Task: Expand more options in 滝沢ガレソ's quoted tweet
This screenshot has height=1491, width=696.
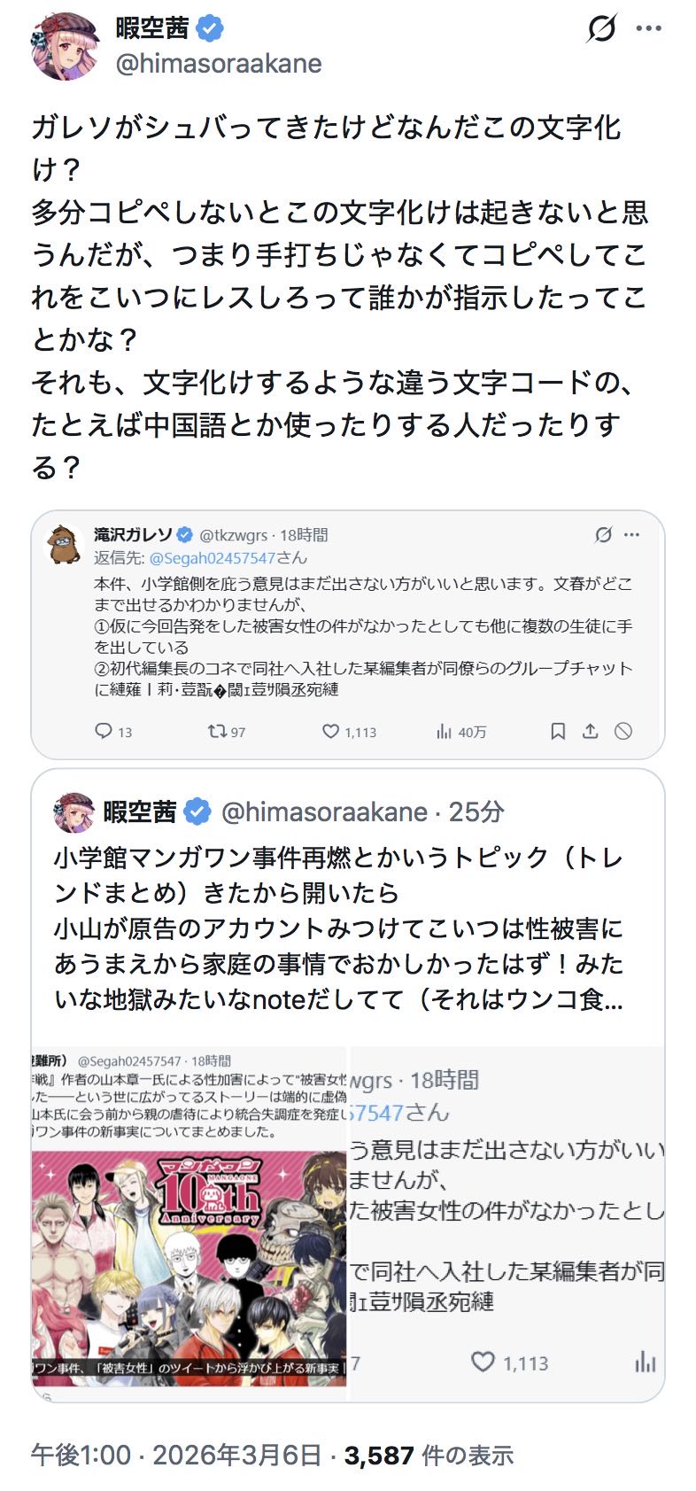Action: click(631, 534)
